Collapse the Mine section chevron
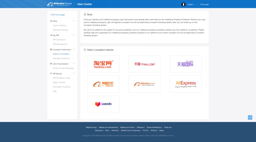Screen dimensions: 256x142 tap(74, 21)
